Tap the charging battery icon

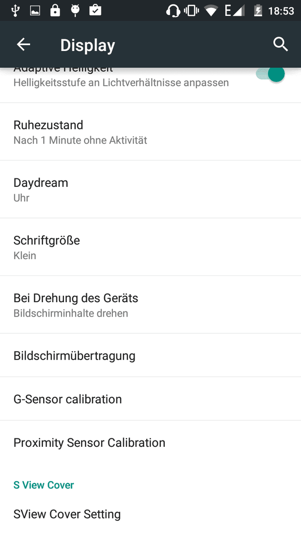tap(258, 11)
